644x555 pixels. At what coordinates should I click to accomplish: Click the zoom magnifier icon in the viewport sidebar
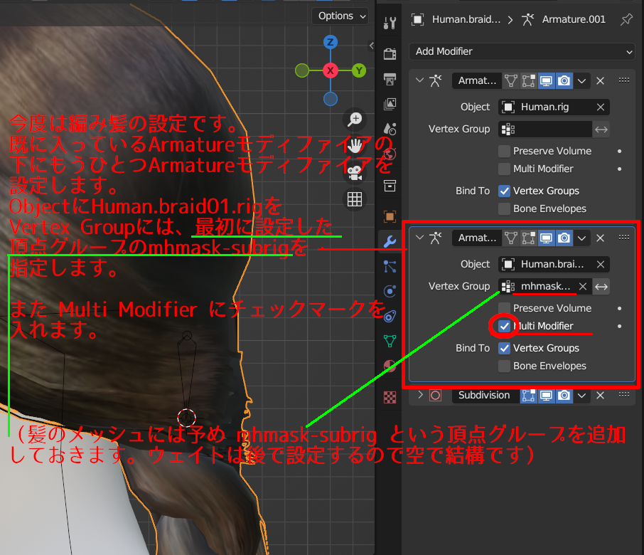point(355,120)
